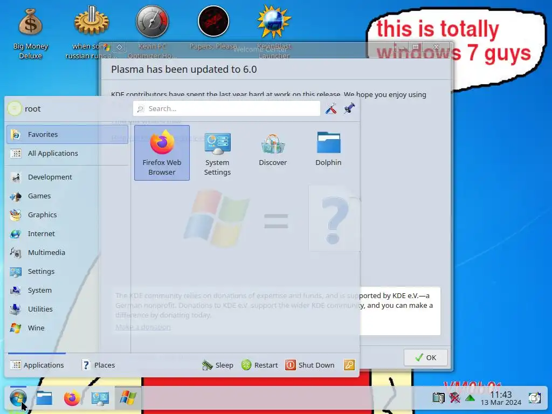Click Welcome Center keep-above title button
Viewport: 552px width, 414px height.
coord(119,47)
